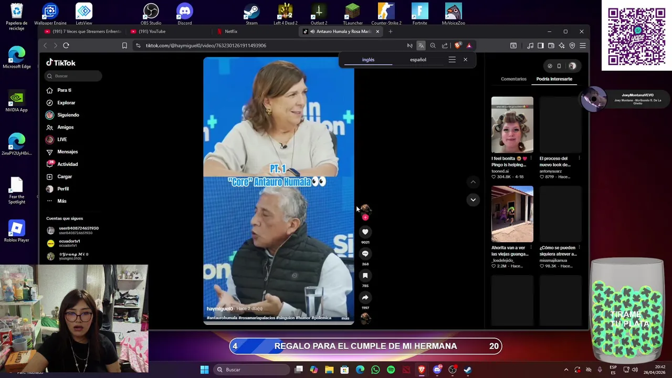672x378 pixels.
Task: Open the I feel bonita video thumbnail
Action: pyautogui.click(x=512, y=124)
